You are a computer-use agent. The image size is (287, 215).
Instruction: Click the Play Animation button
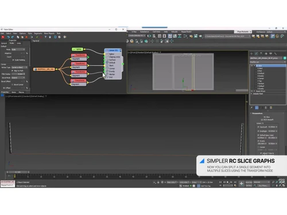pos(228,182)
